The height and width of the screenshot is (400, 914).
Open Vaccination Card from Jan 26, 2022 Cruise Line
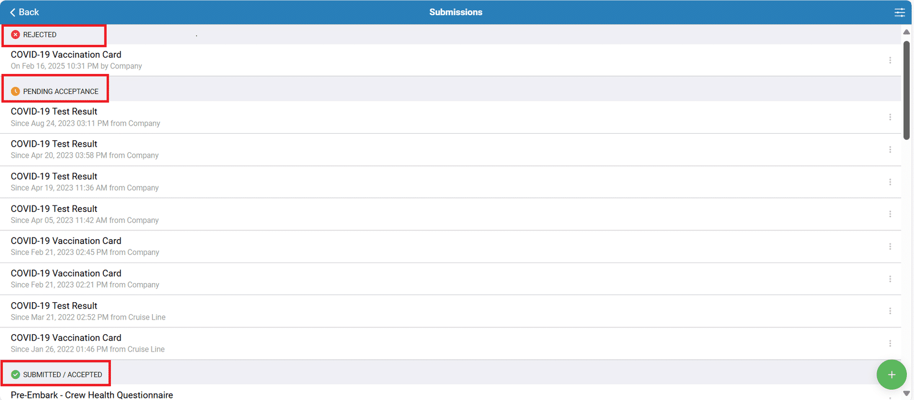[x=450, y=343]
